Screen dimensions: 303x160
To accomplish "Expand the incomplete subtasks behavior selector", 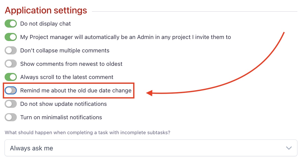I will [x=151, y=148].
